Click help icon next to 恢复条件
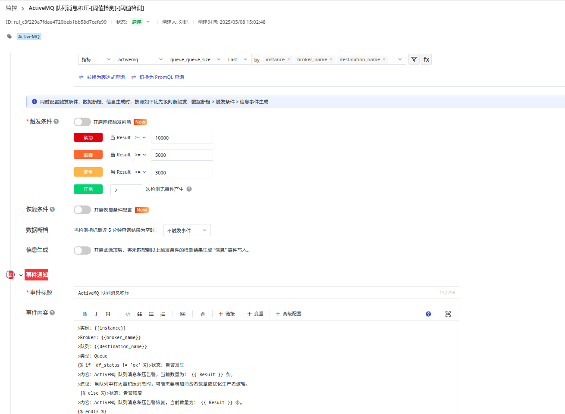The image size is (565, 414). point(52,209)
